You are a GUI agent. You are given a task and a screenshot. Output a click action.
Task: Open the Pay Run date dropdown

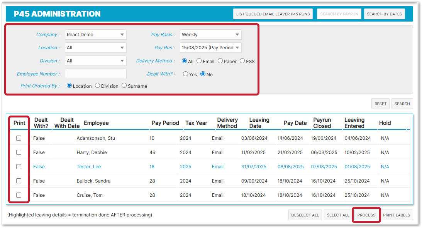click(x=211, y=48)
